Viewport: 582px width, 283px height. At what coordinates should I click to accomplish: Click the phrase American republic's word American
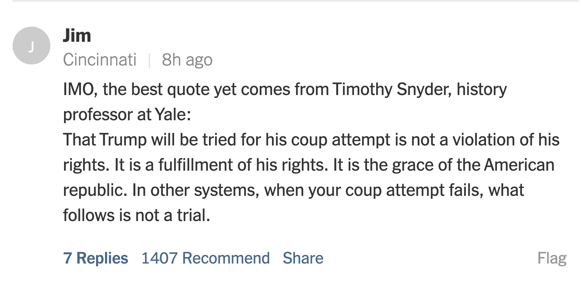pyautogui.click(x=519, y=165)
